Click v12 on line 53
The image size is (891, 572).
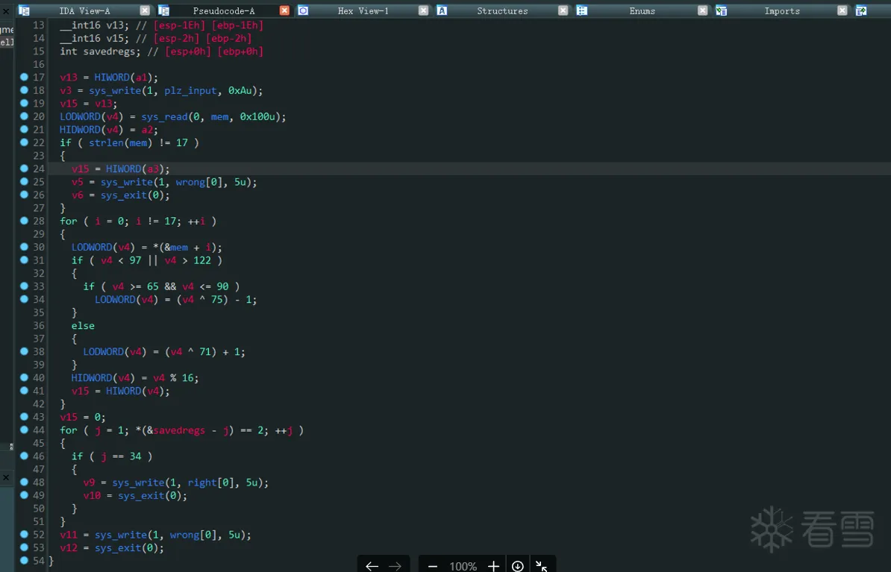(69, 547)
